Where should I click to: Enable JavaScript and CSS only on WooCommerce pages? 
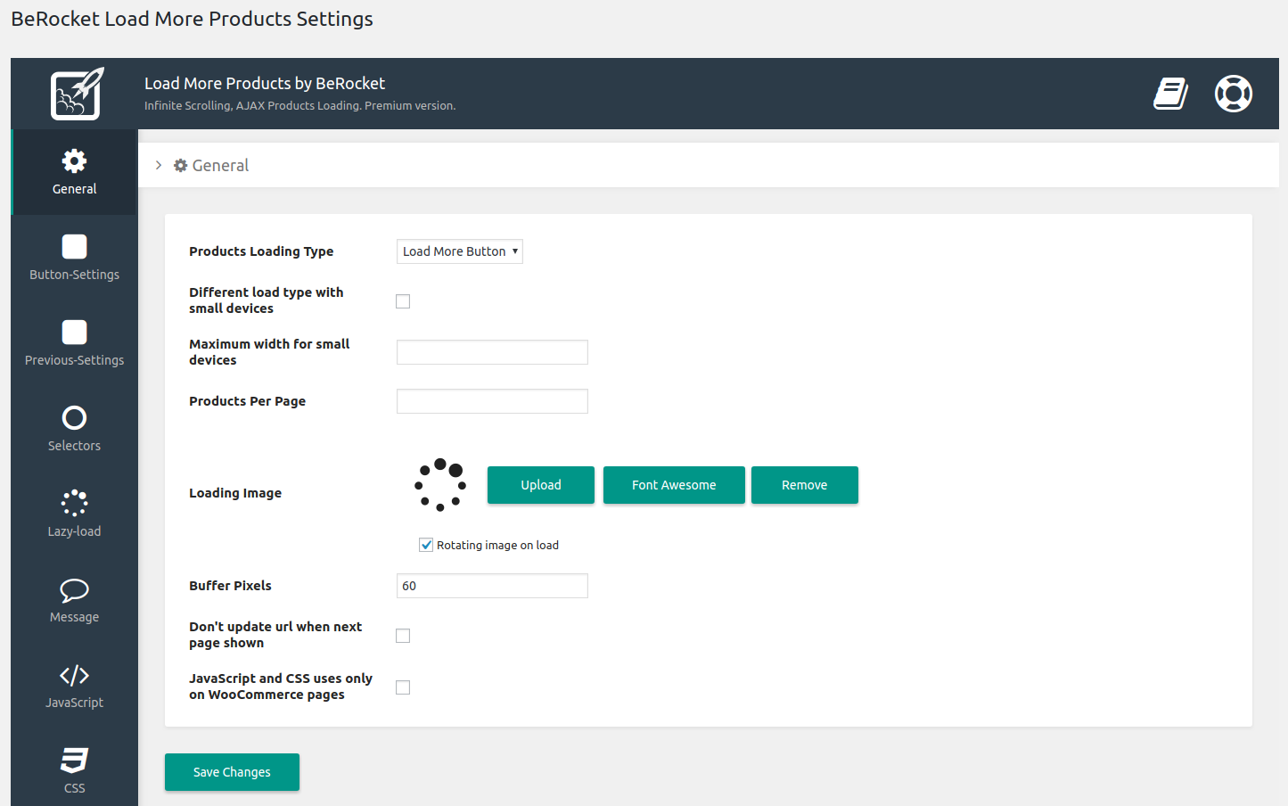tap(402, 687)
